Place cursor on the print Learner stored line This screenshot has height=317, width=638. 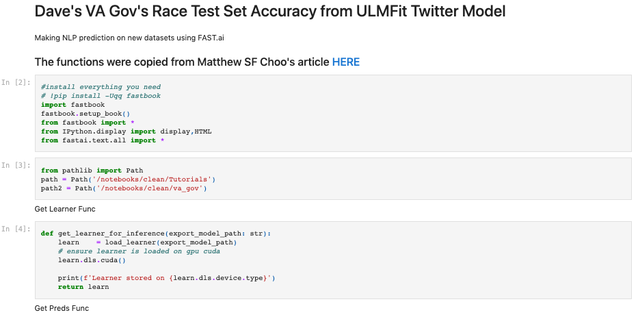pos(166,278)
